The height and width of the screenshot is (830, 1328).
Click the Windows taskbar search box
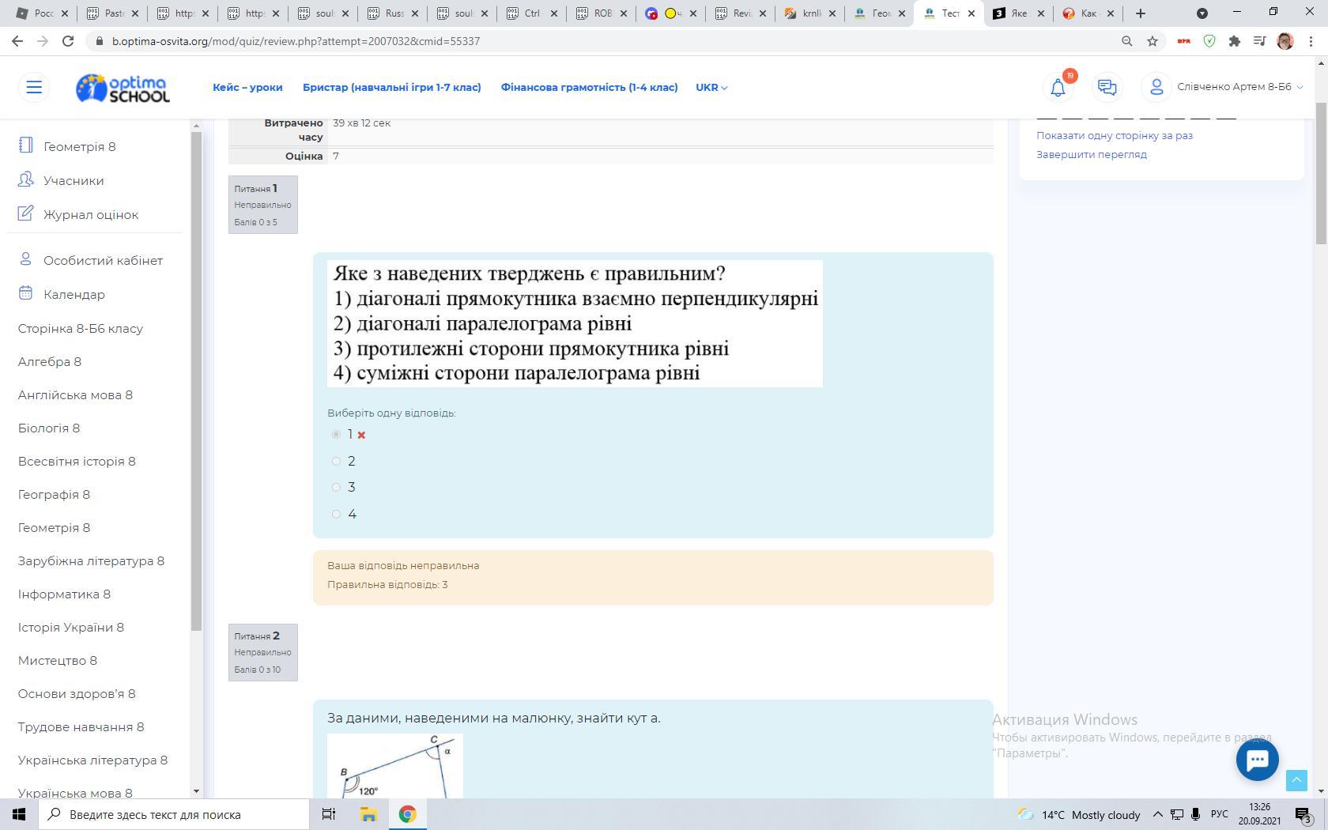tap(173, 814)
